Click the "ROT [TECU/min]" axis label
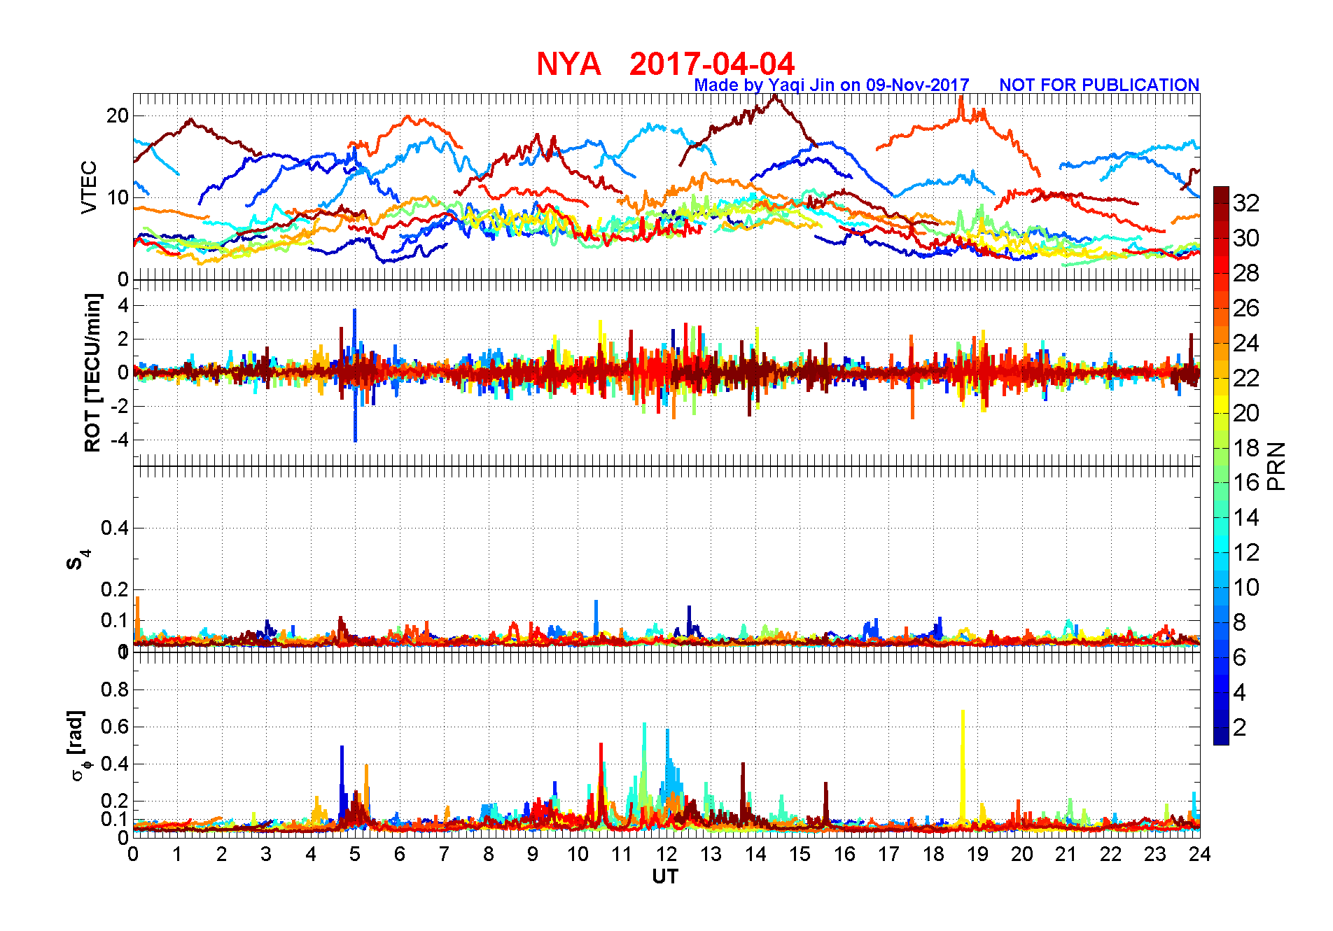The width and height of the screenshot is (1333, 931). tap(92, 373)
